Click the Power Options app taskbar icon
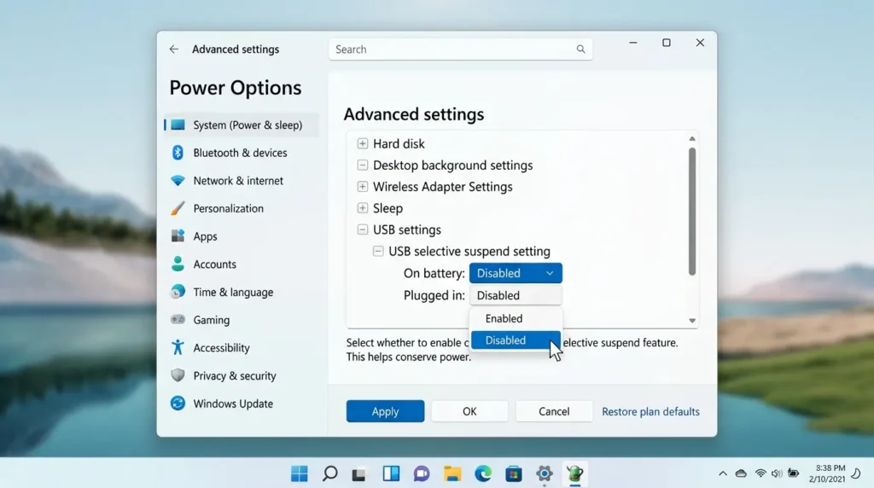874x488 pixels. pos(574,473)
